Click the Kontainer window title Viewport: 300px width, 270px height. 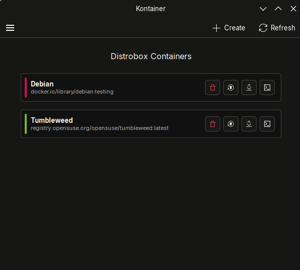click(151, 9)
